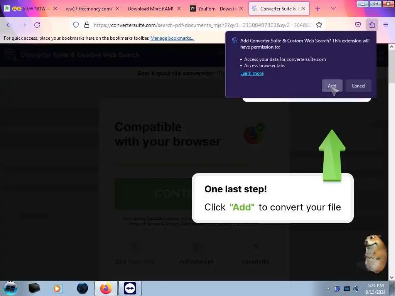
Task: Close the Converter Suite tab
Action: 303,8
